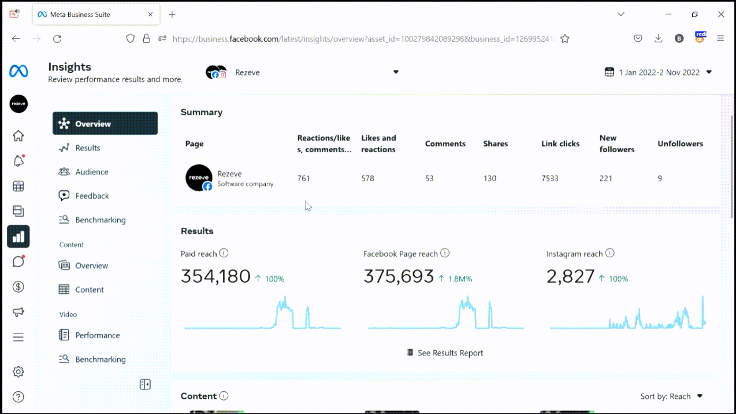Screen dimensions: 736x414
Task: Click the Shares value 130
Action: click(490, 178)
